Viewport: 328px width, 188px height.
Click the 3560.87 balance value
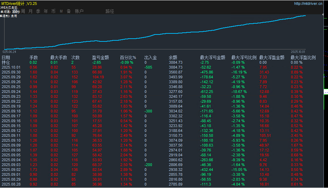click(x=176, y=72)
